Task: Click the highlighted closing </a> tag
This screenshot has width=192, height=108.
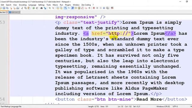Action: (170, 33)
